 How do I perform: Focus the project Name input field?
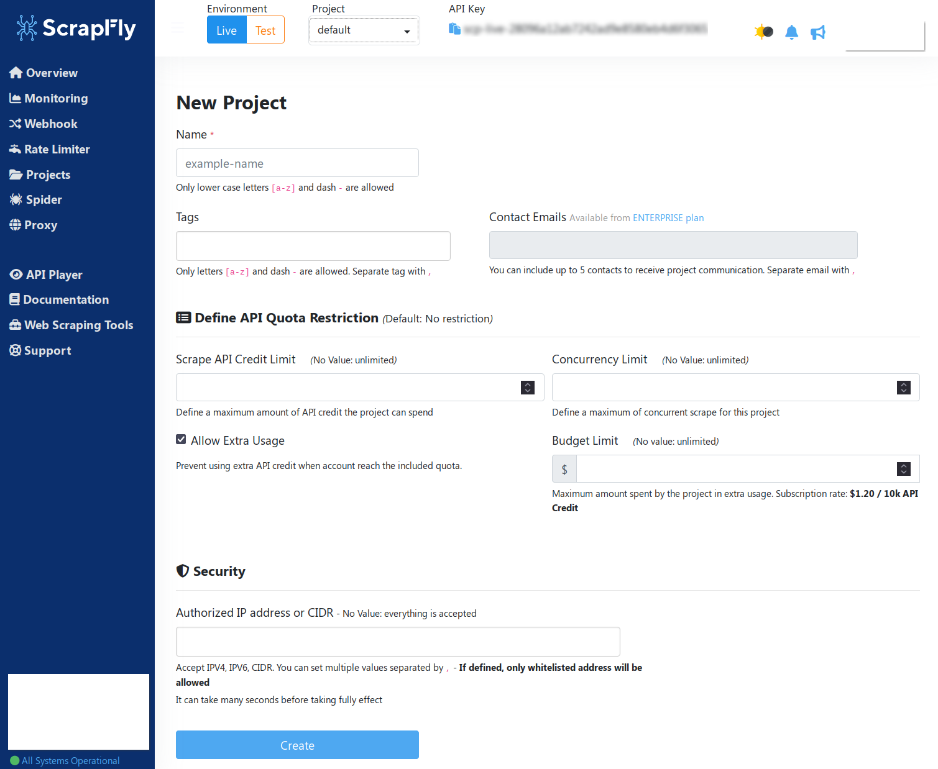pos(297,163)
